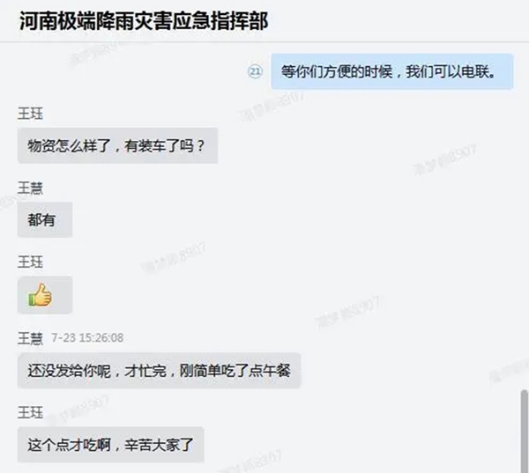Select the short reply bubble 都有
Image resolution: width=529 pixels, height=473 pixels.
tap(45, 220)
